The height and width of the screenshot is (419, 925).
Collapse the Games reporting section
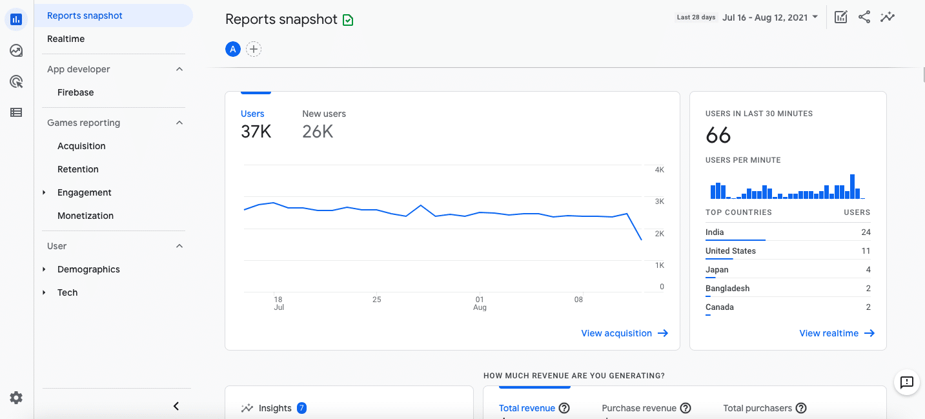tap(179, 123)
